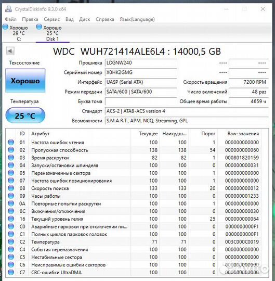Click the blue status icon for Частота ошибок чтения
This screenshot has height=281, width=275.
pyautogui.click(x=11, y=142)
